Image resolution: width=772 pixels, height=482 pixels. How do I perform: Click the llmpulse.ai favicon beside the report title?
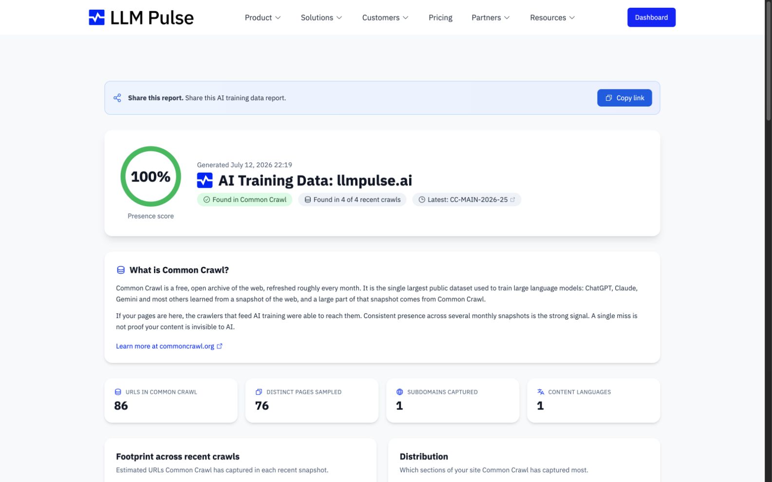click(x=205, y=180)
